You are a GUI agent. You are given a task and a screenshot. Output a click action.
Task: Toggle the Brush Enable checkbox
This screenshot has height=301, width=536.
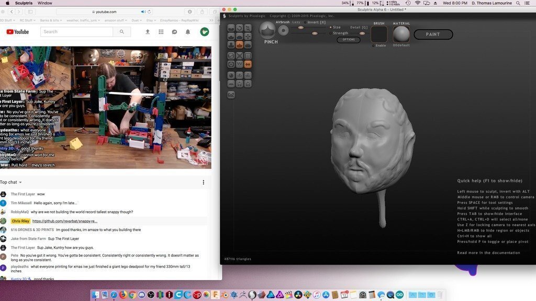pyautogui.click(x=373, y=45)
